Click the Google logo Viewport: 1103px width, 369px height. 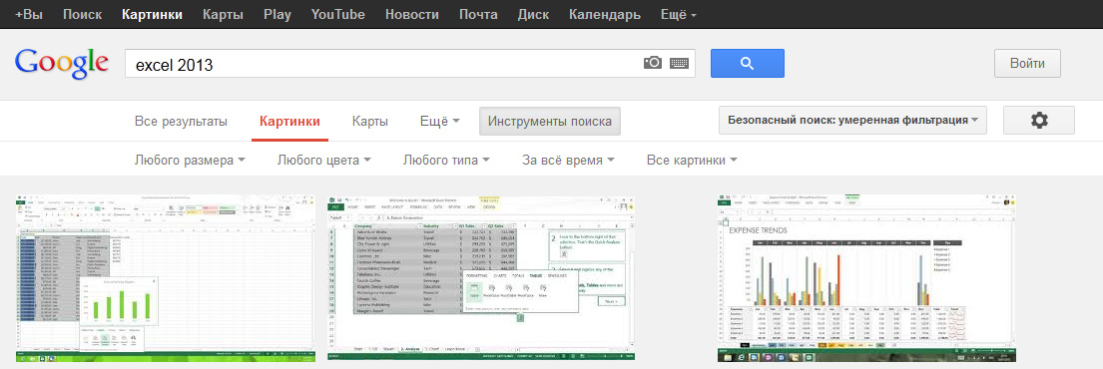click(61, 63)
